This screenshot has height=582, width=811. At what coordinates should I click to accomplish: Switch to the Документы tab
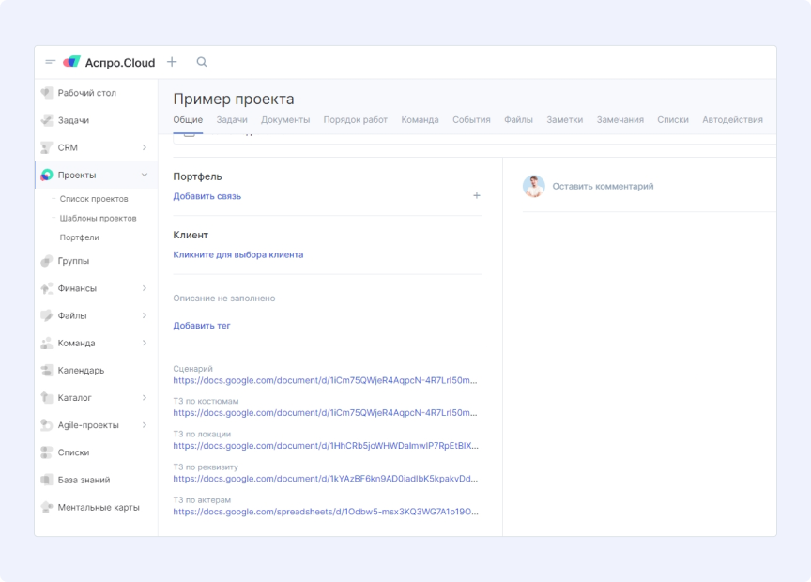click(285, 120)
